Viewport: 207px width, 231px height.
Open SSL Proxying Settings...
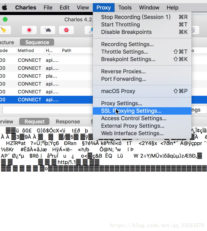(142, 111)
